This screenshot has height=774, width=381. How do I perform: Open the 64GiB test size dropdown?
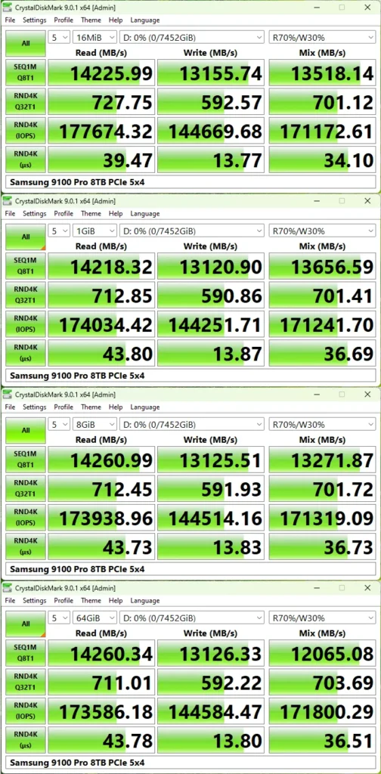(x=94, y=618)
